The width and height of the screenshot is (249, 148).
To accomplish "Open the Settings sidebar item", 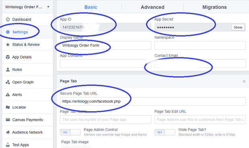I will 27,32.
